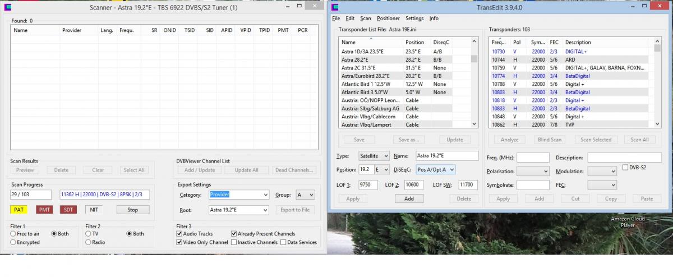
Task: Click the Save as... button
Action: (408, 140)
